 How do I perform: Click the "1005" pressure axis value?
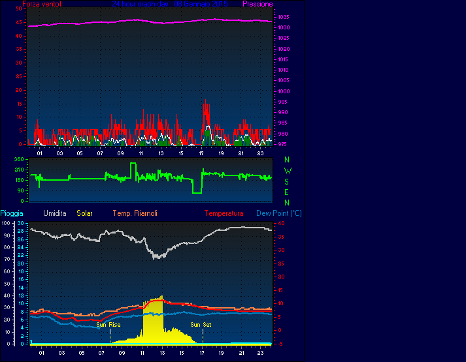pyautogui.click(x=284, y=80)
